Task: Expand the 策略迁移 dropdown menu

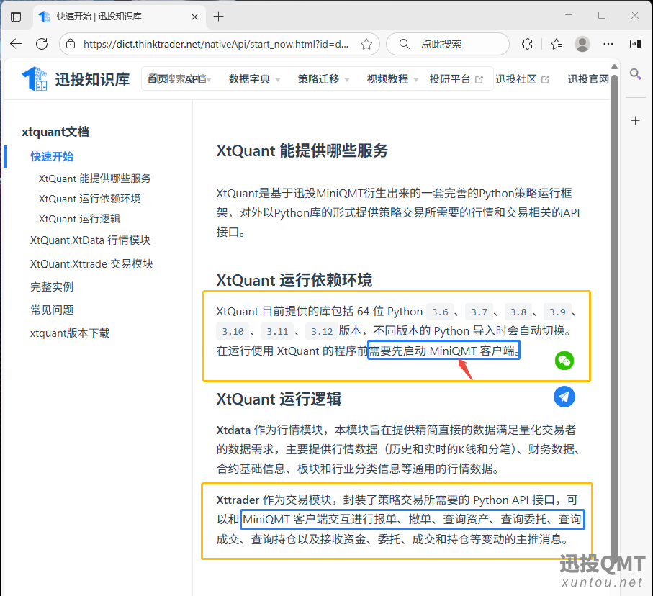Action: pos(323,78)
